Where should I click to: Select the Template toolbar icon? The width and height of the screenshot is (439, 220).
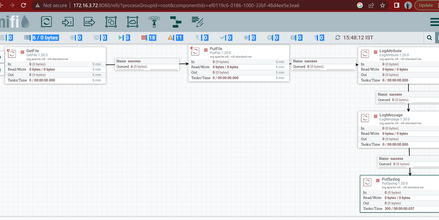tap(175, 22)
